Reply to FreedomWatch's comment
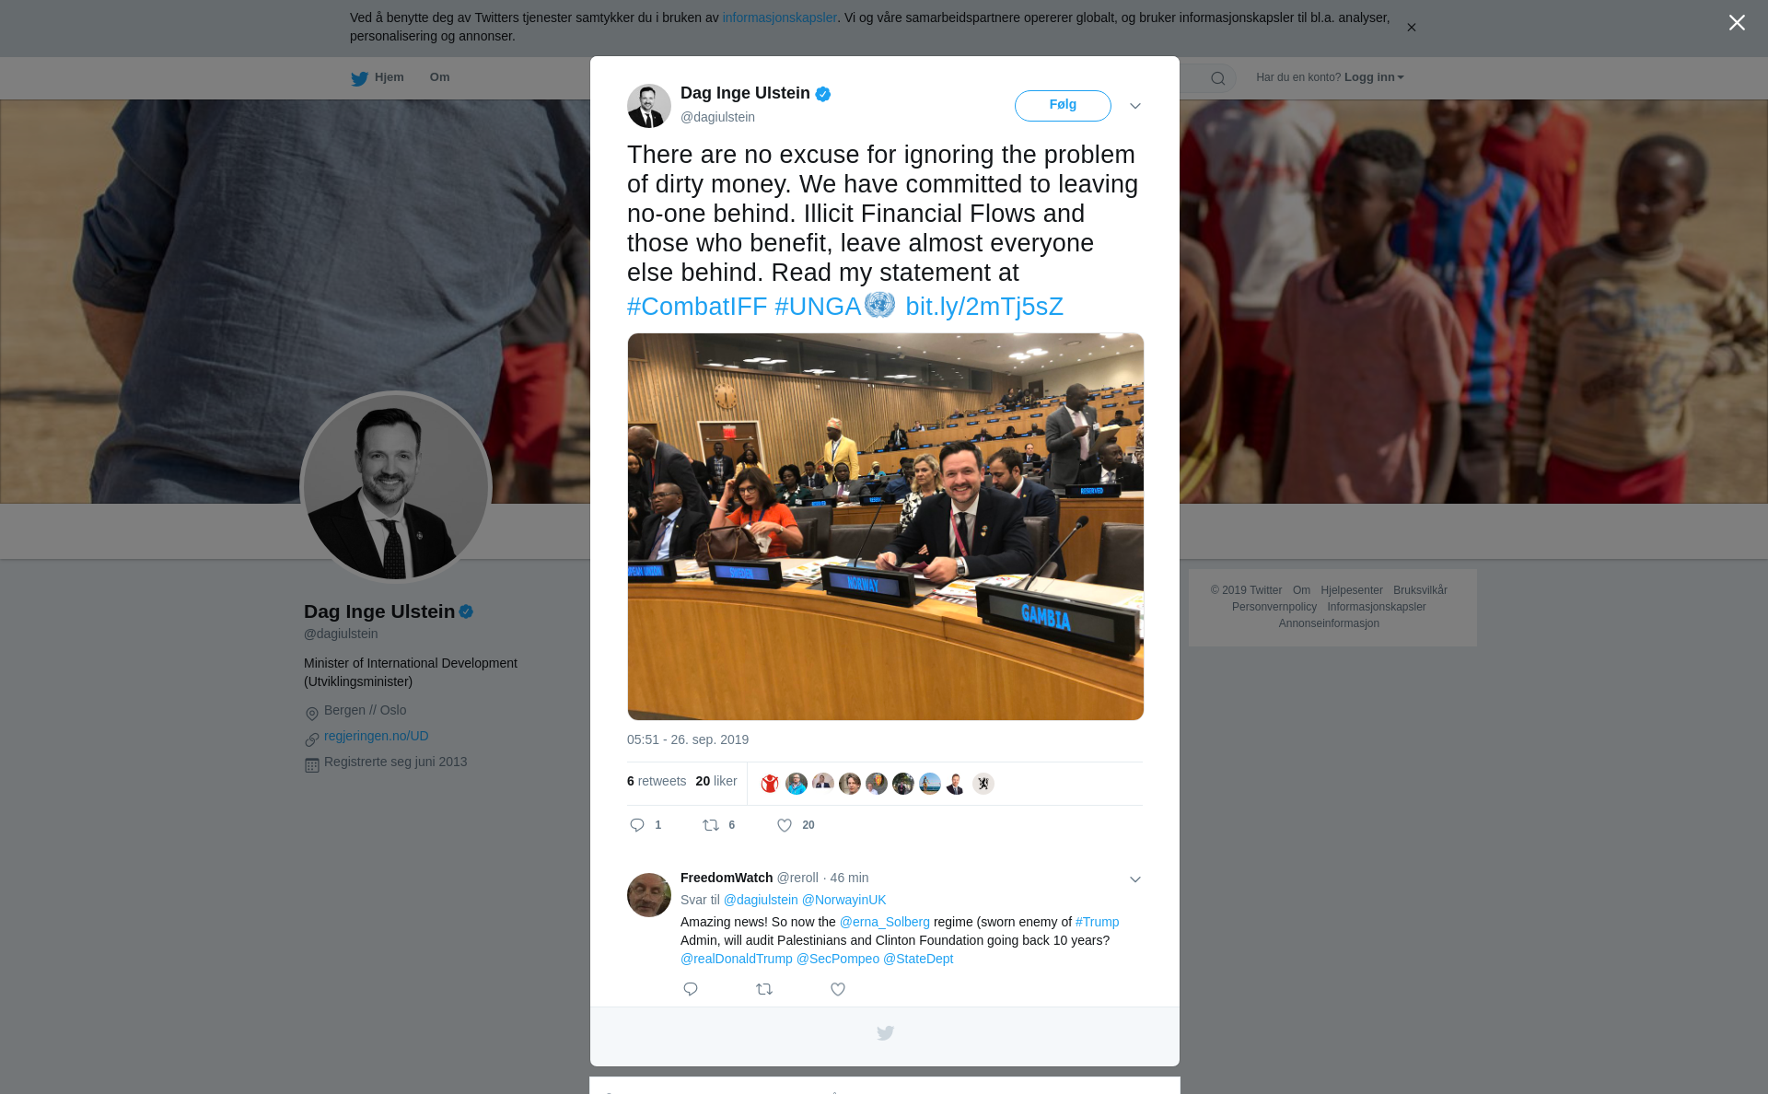Screen dimensions: 1768x1094 [x=691, y=989]
